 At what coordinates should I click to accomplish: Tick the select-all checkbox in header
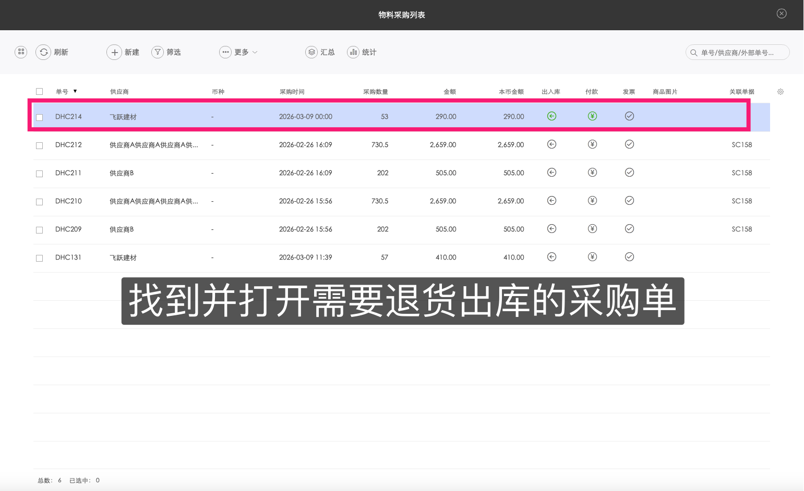coord(39,92)
